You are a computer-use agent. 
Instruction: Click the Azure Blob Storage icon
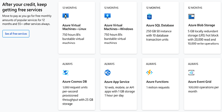click(191, 16)
